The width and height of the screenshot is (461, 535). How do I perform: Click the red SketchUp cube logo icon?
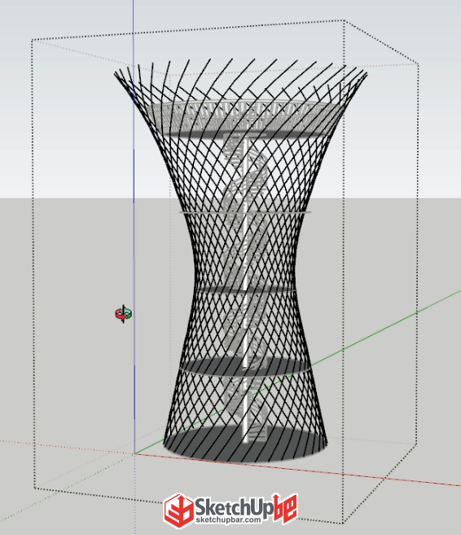179,511
